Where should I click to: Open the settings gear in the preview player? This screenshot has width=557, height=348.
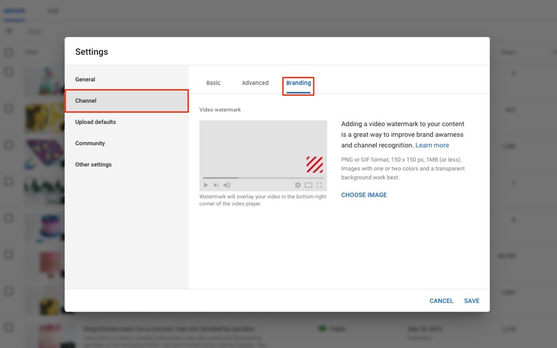pos(298,185)
